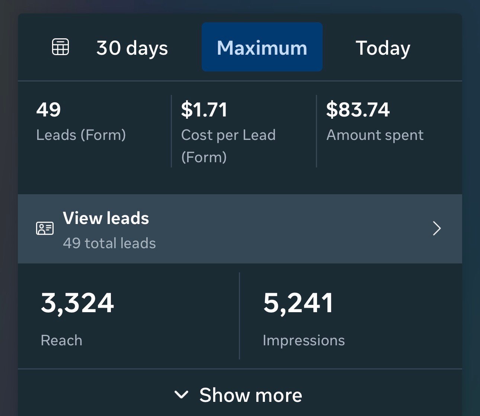Viewport: 480px width, 416px height.
Task: Click the right chevron on View leads
Action: pyautogui.click(x=437, y=228)
